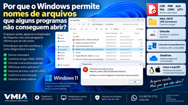This screenshot has width=188, height=105.
Task: Click the Windows 11 logo
Action: click(x=49, y=78)
